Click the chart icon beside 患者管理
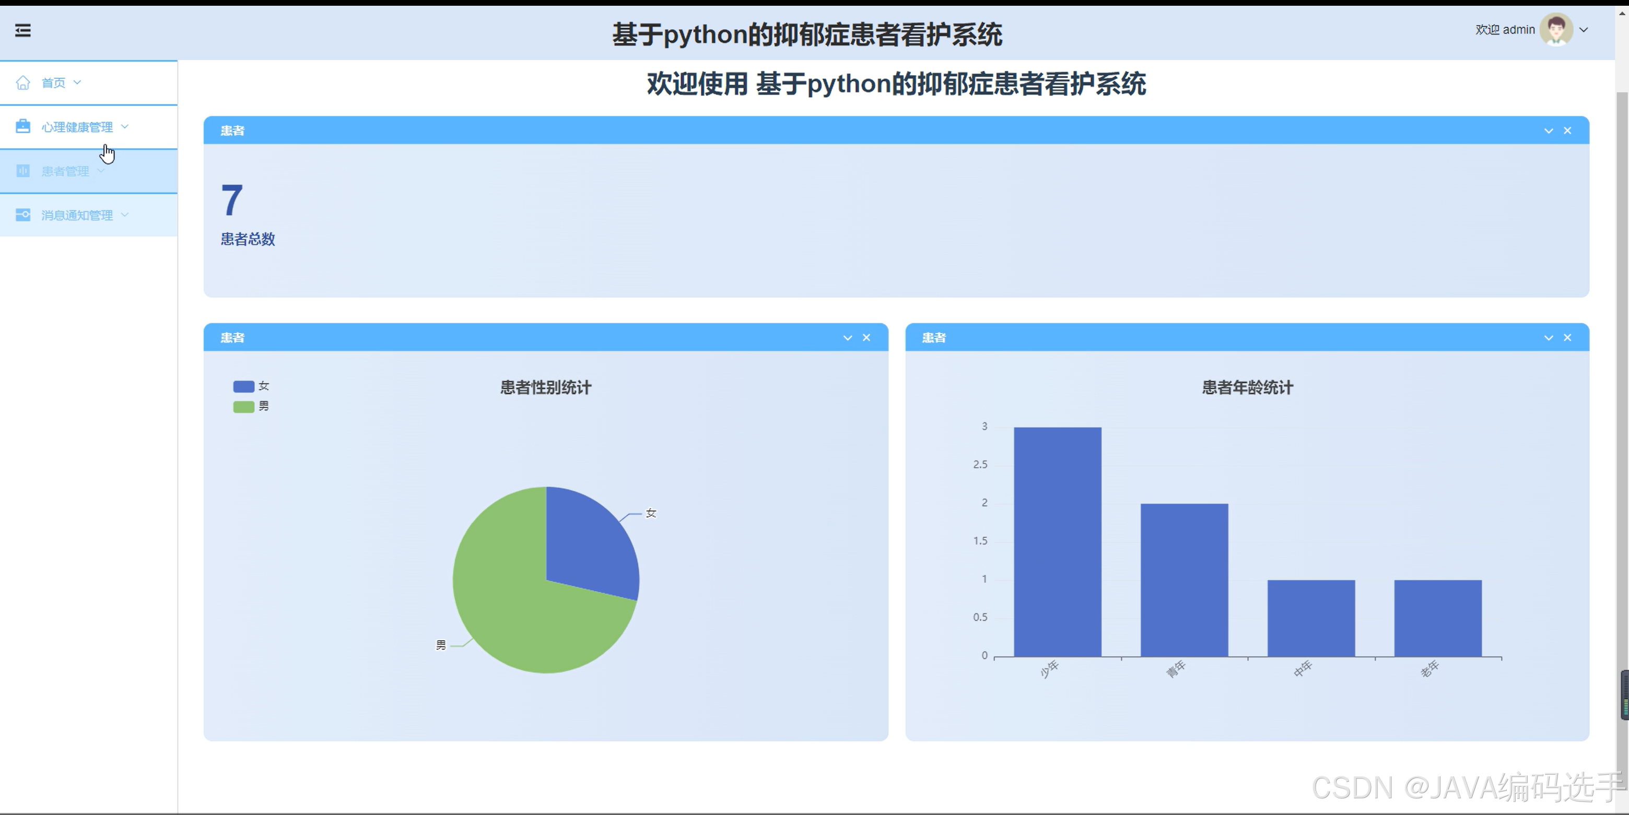 23,171
